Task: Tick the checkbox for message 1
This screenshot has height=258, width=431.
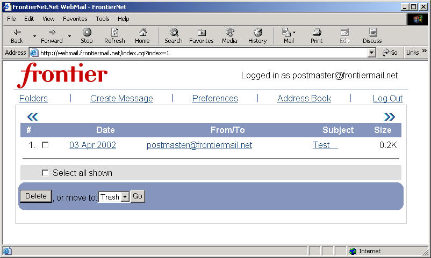Action: coord(45,145)
